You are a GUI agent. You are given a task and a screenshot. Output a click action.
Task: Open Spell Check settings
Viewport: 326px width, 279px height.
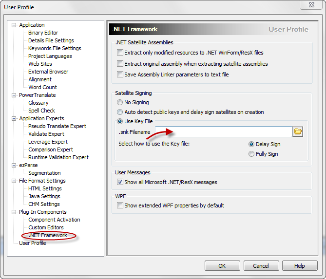pyautogui.click(x=41, y=111)
